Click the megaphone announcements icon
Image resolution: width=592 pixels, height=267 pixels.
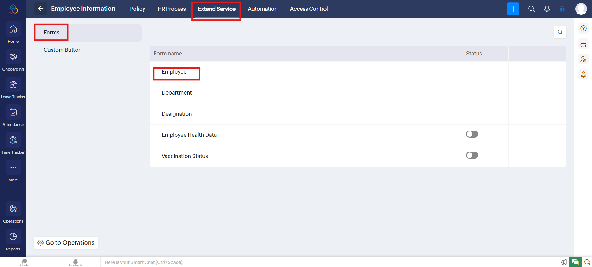click(x=564, y=262)
